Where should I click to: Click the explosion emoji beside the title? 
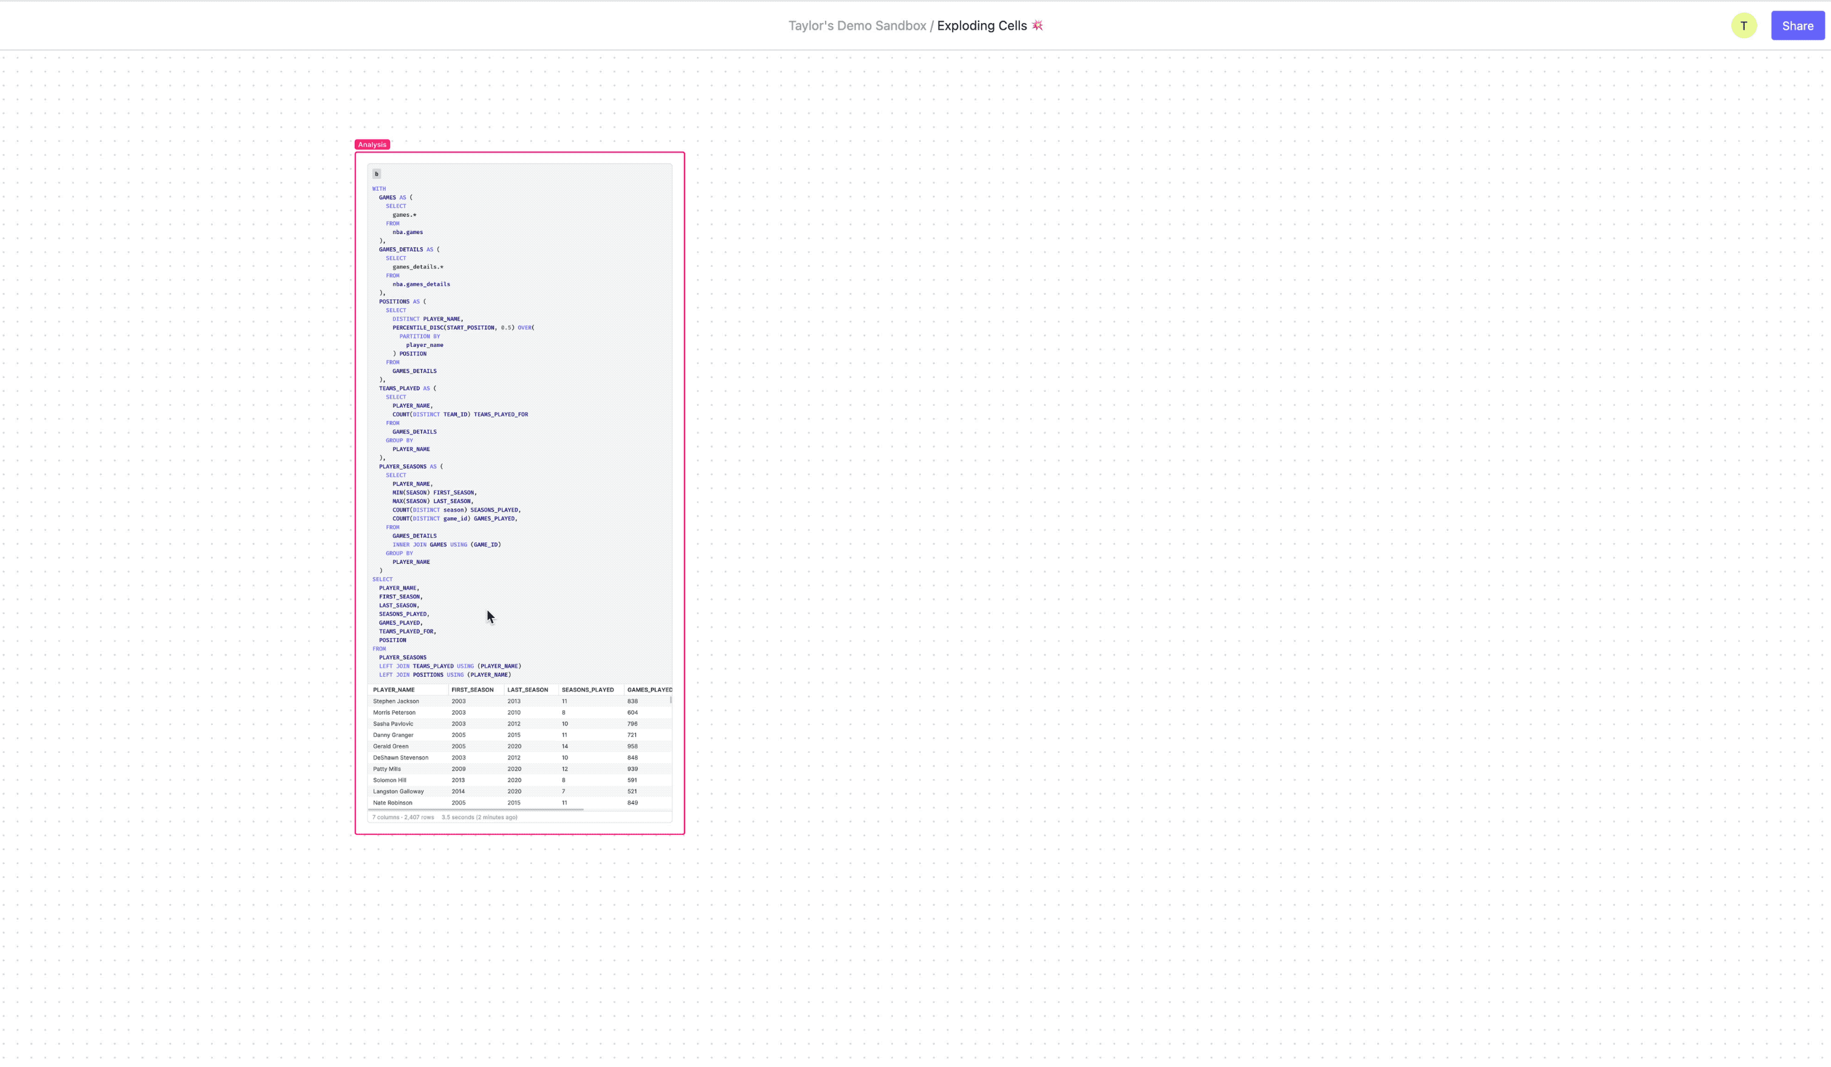pyautogui.click(x=1038, y=26)
